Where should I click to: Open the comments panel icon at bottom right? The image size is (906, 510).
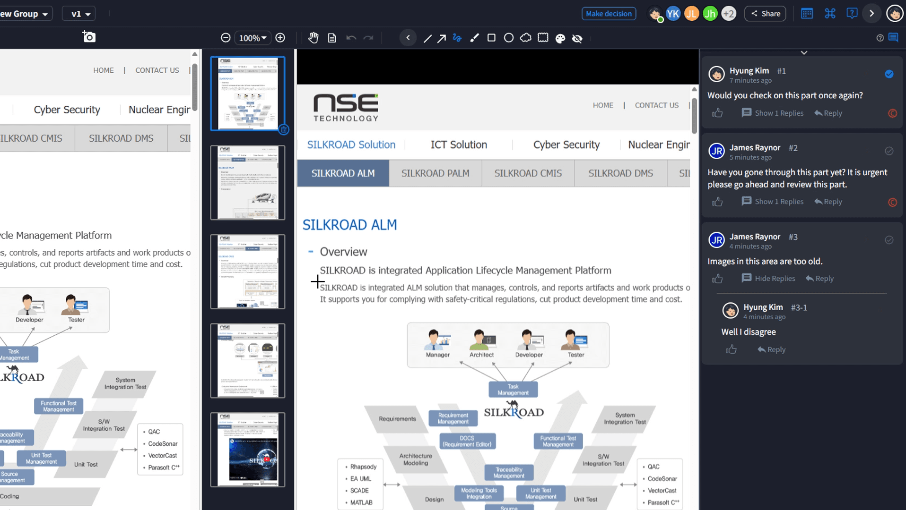click(894, 37)
